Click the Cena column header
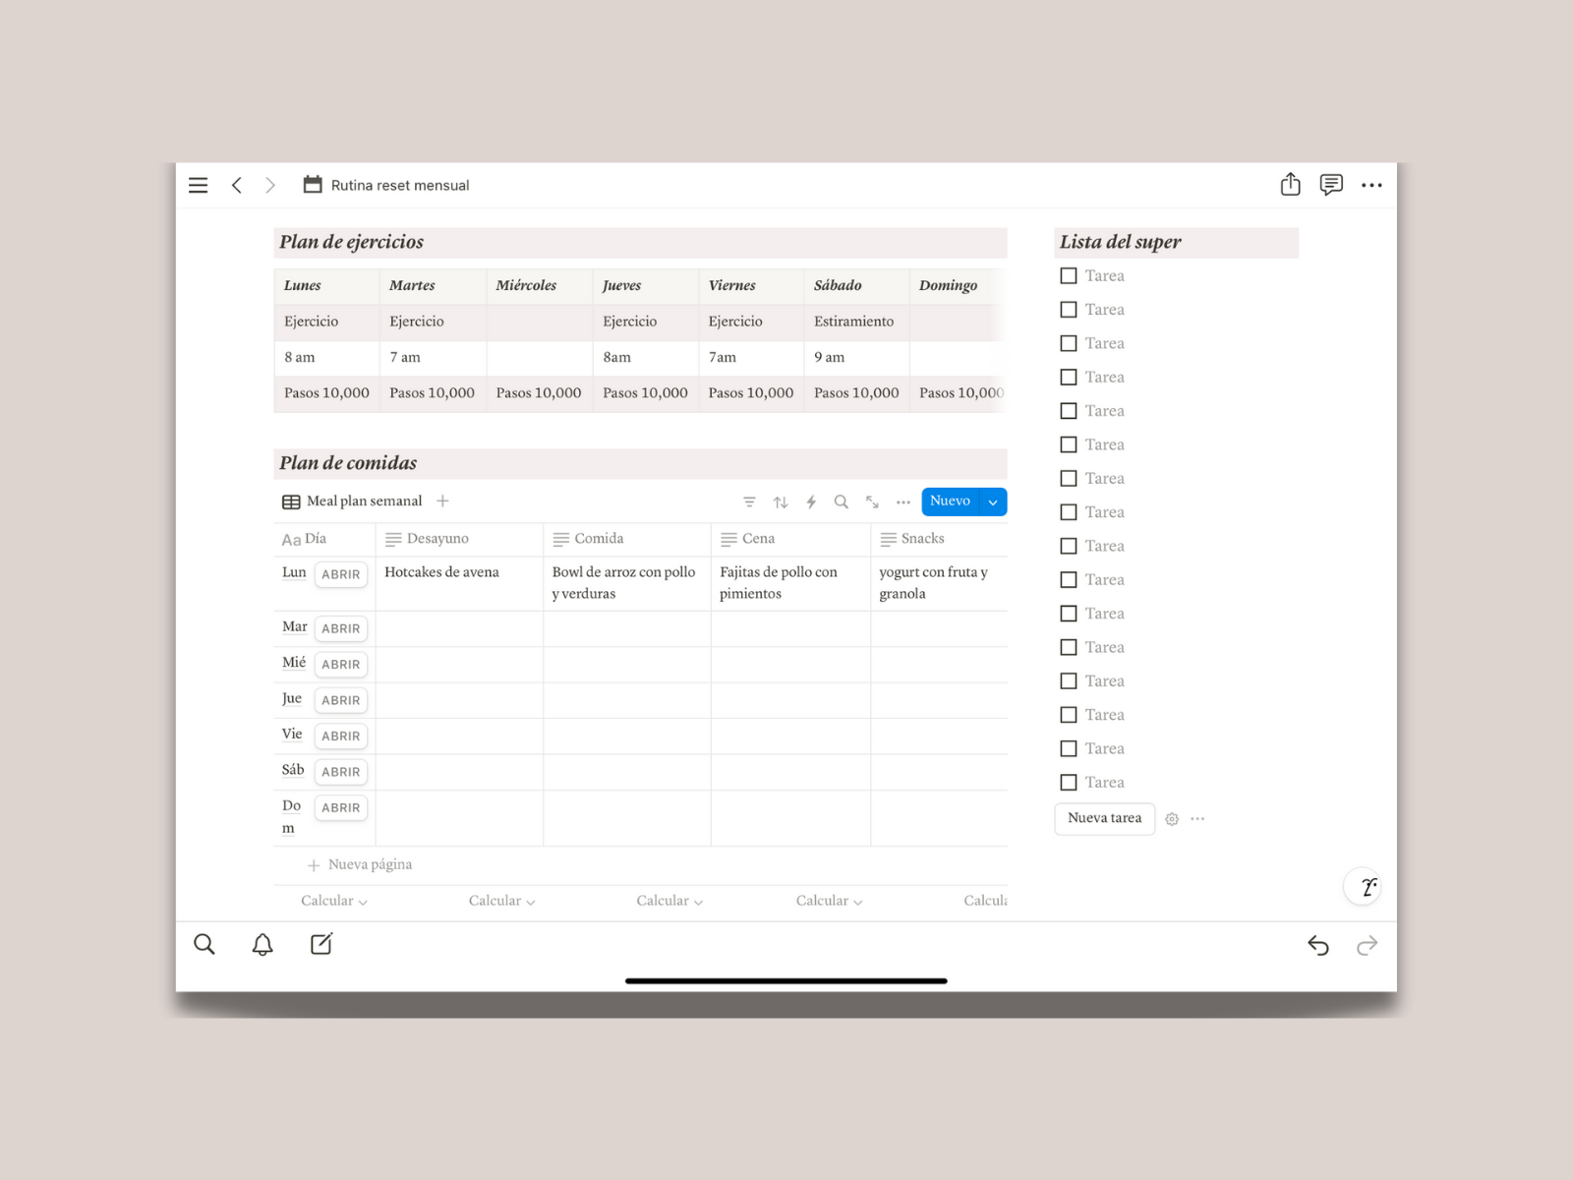Screen dimensions: 1573x1180 click(x=790, y=539)
